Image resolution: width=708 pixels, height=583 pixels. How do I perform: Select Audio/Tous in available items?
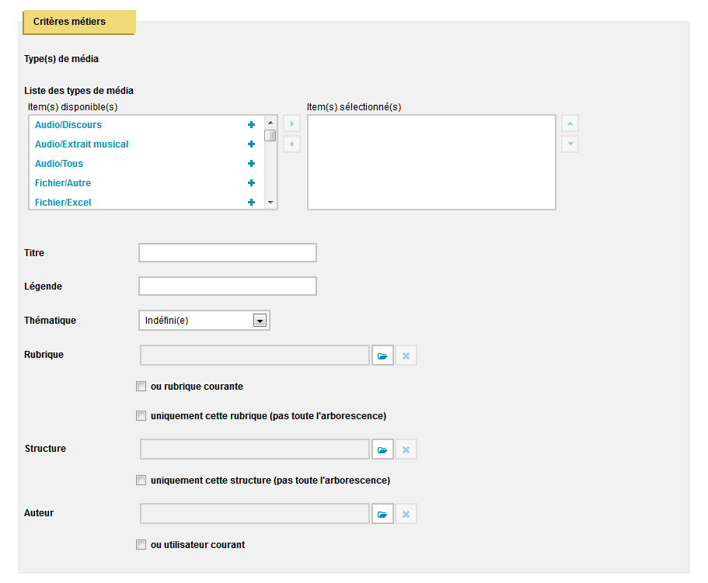(59, 164)
